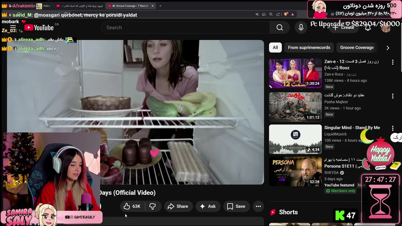
Task: Show more filter chips with right chevron
Action: [388, 48]
